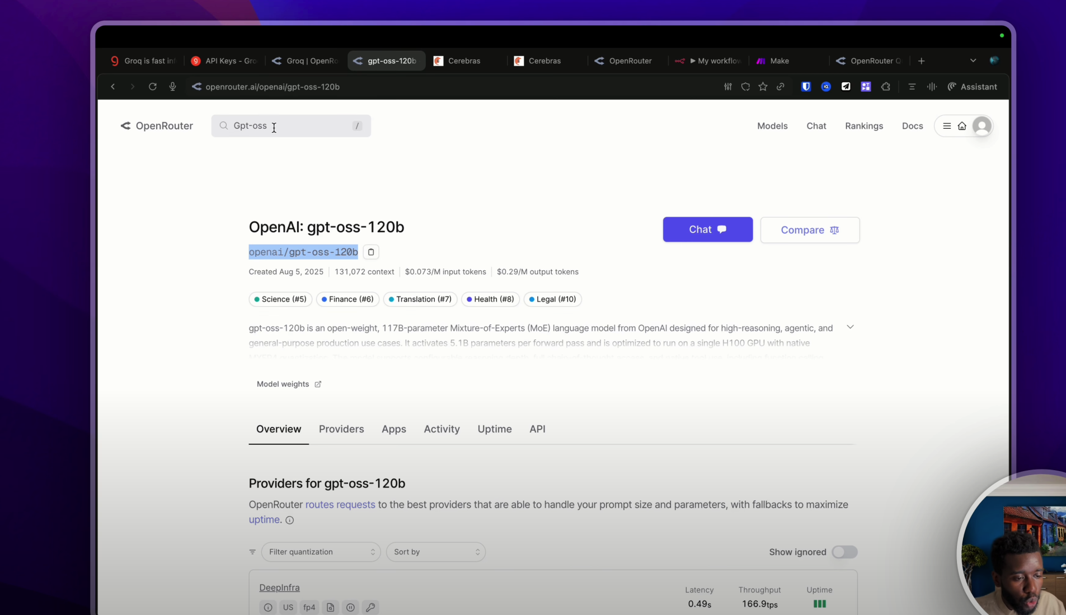
Task: Open the Filter quantization dropdown
Action: 321,552
